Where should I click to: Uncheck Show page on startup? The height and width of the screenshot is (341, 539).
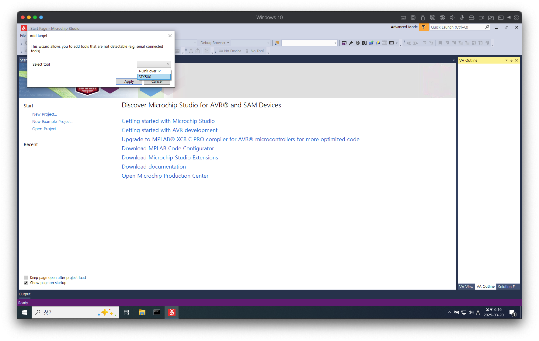point(26,283)
